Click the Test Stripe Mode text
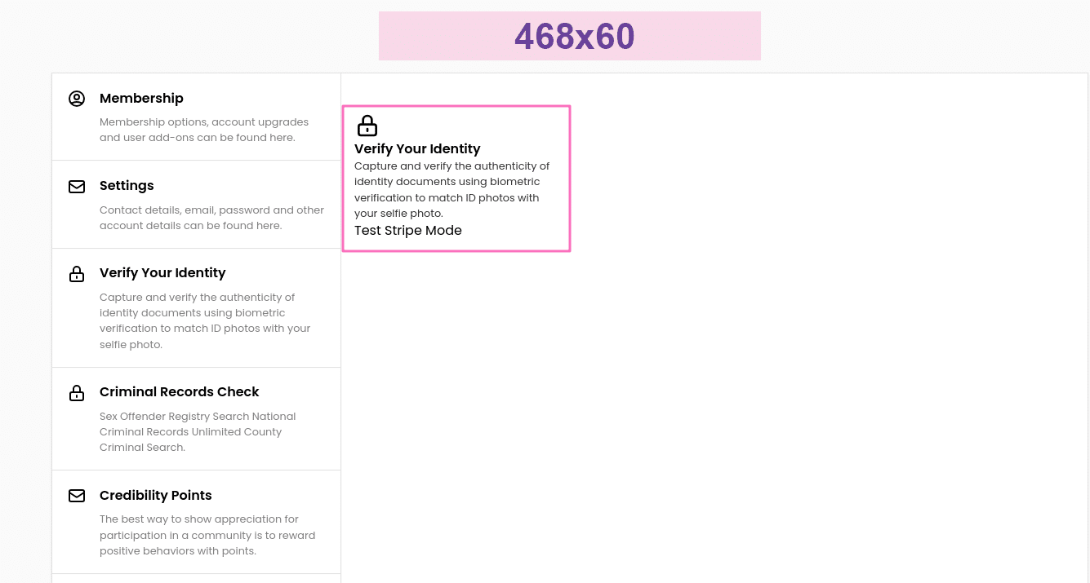 408,231
